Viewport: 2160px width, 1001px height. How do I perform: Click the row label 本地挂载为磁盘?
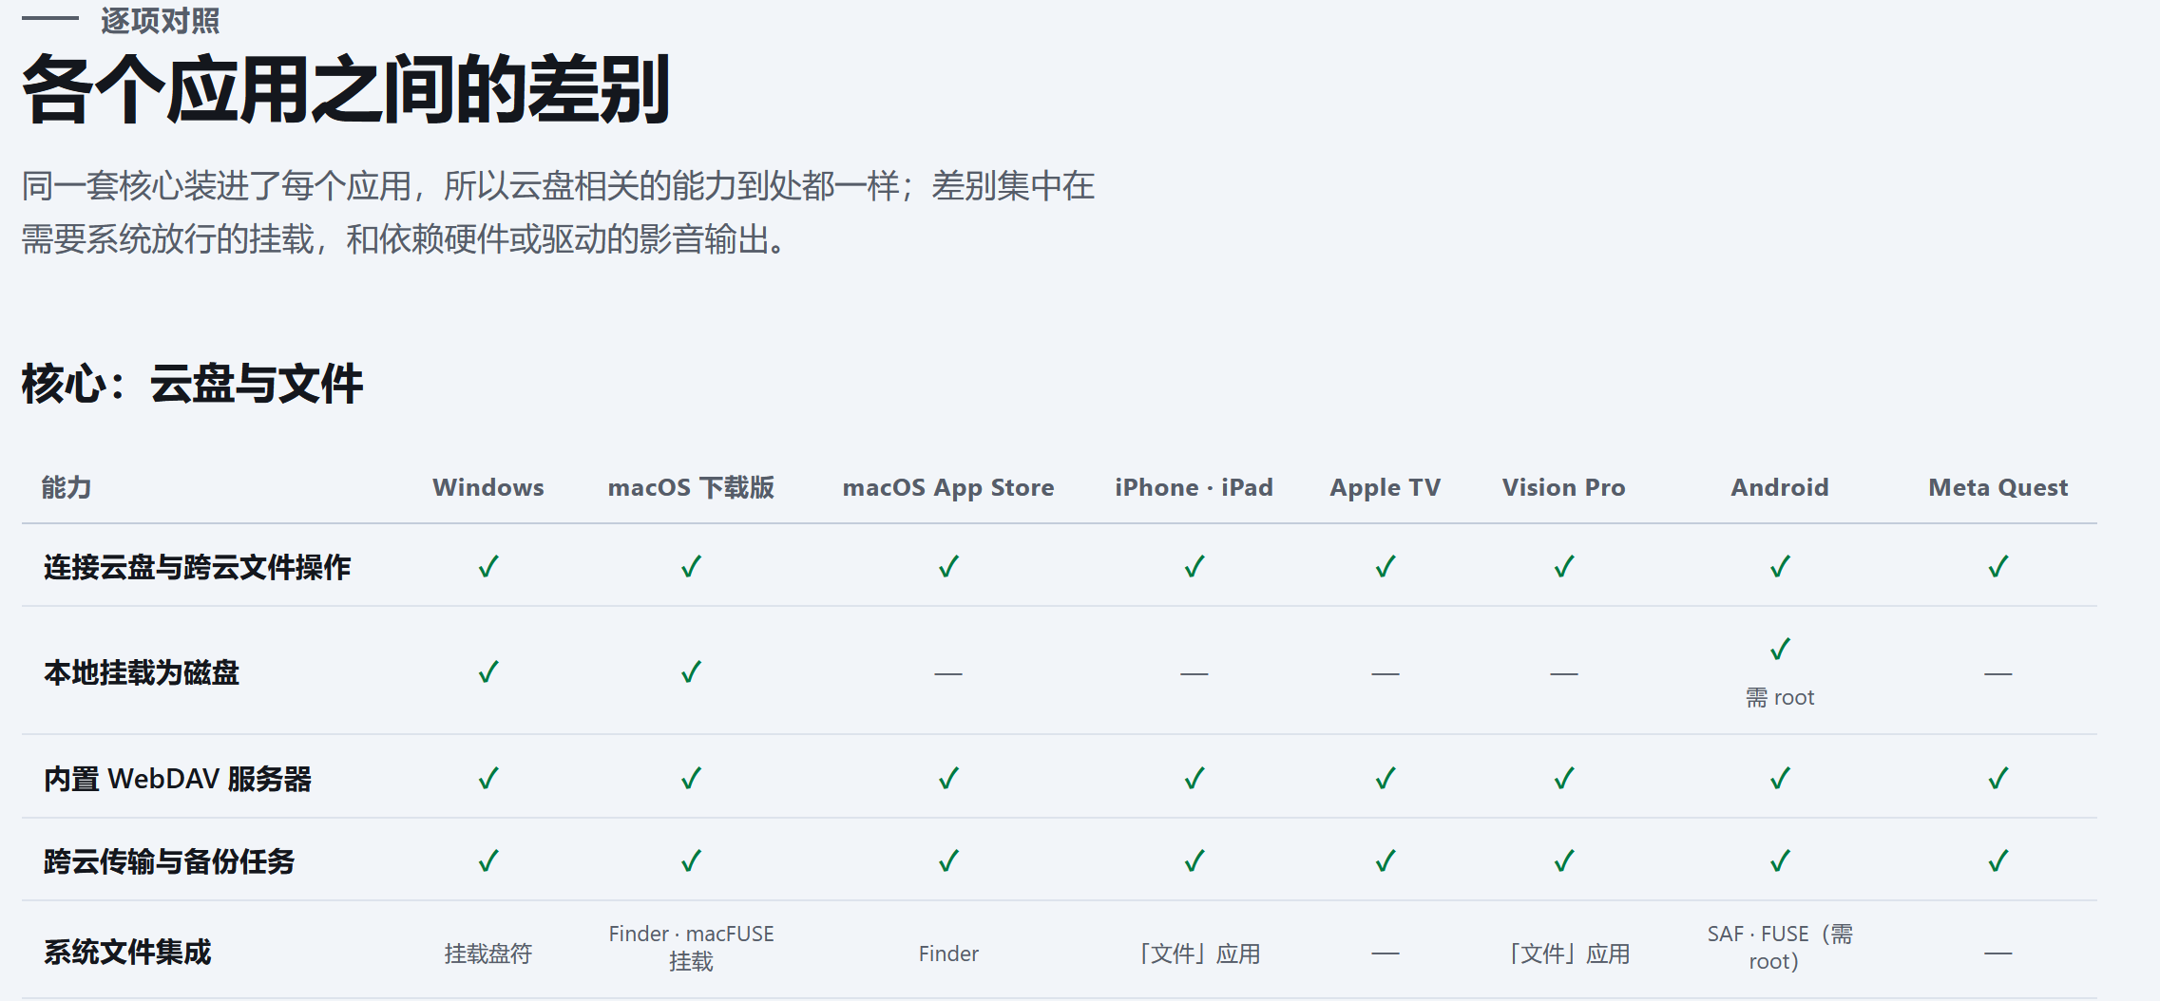coord(142,672)
